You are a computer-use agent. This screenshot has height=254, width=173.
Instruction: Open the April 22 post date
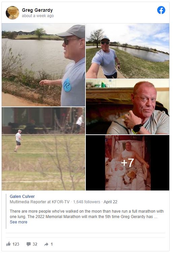pos(110,202)
